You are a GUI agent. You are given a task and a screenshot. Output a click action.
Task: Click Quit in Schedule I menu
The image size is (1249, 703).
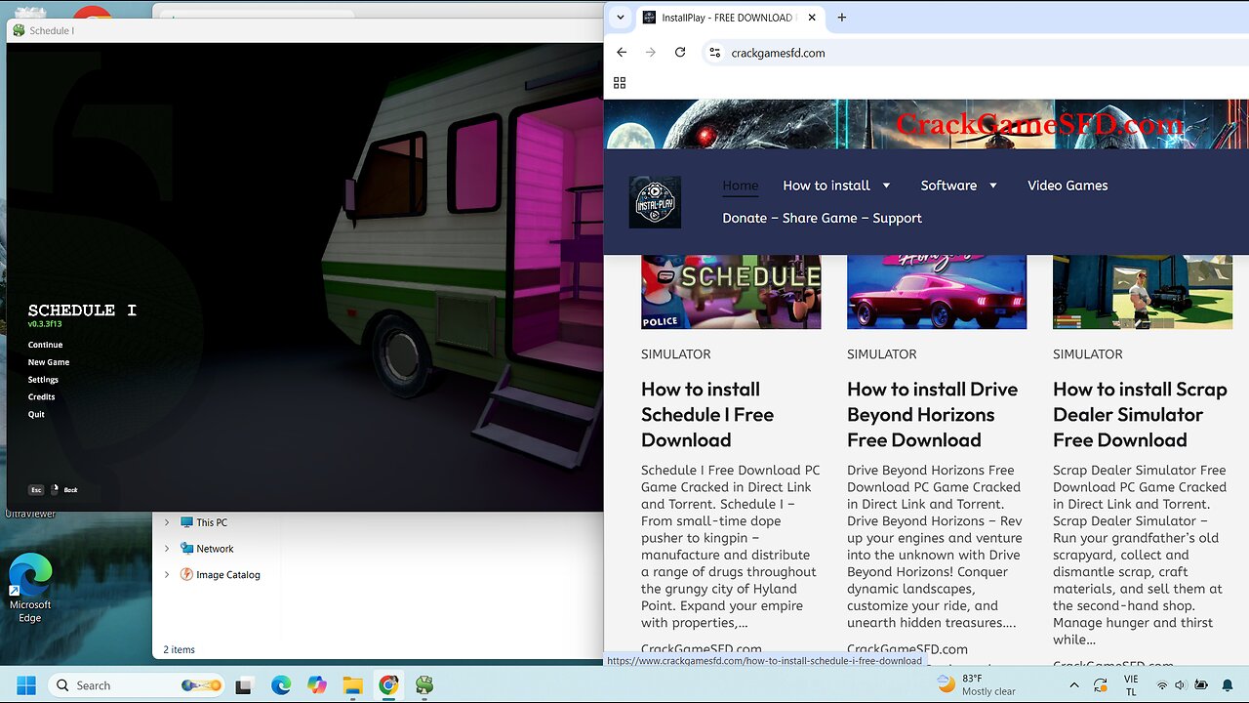(36, 414)
